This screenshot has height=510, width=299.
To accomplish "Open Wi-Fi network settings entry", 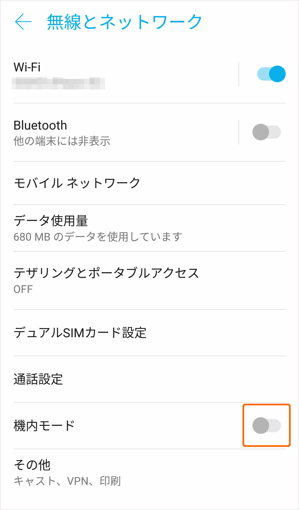I will (126, 74).
